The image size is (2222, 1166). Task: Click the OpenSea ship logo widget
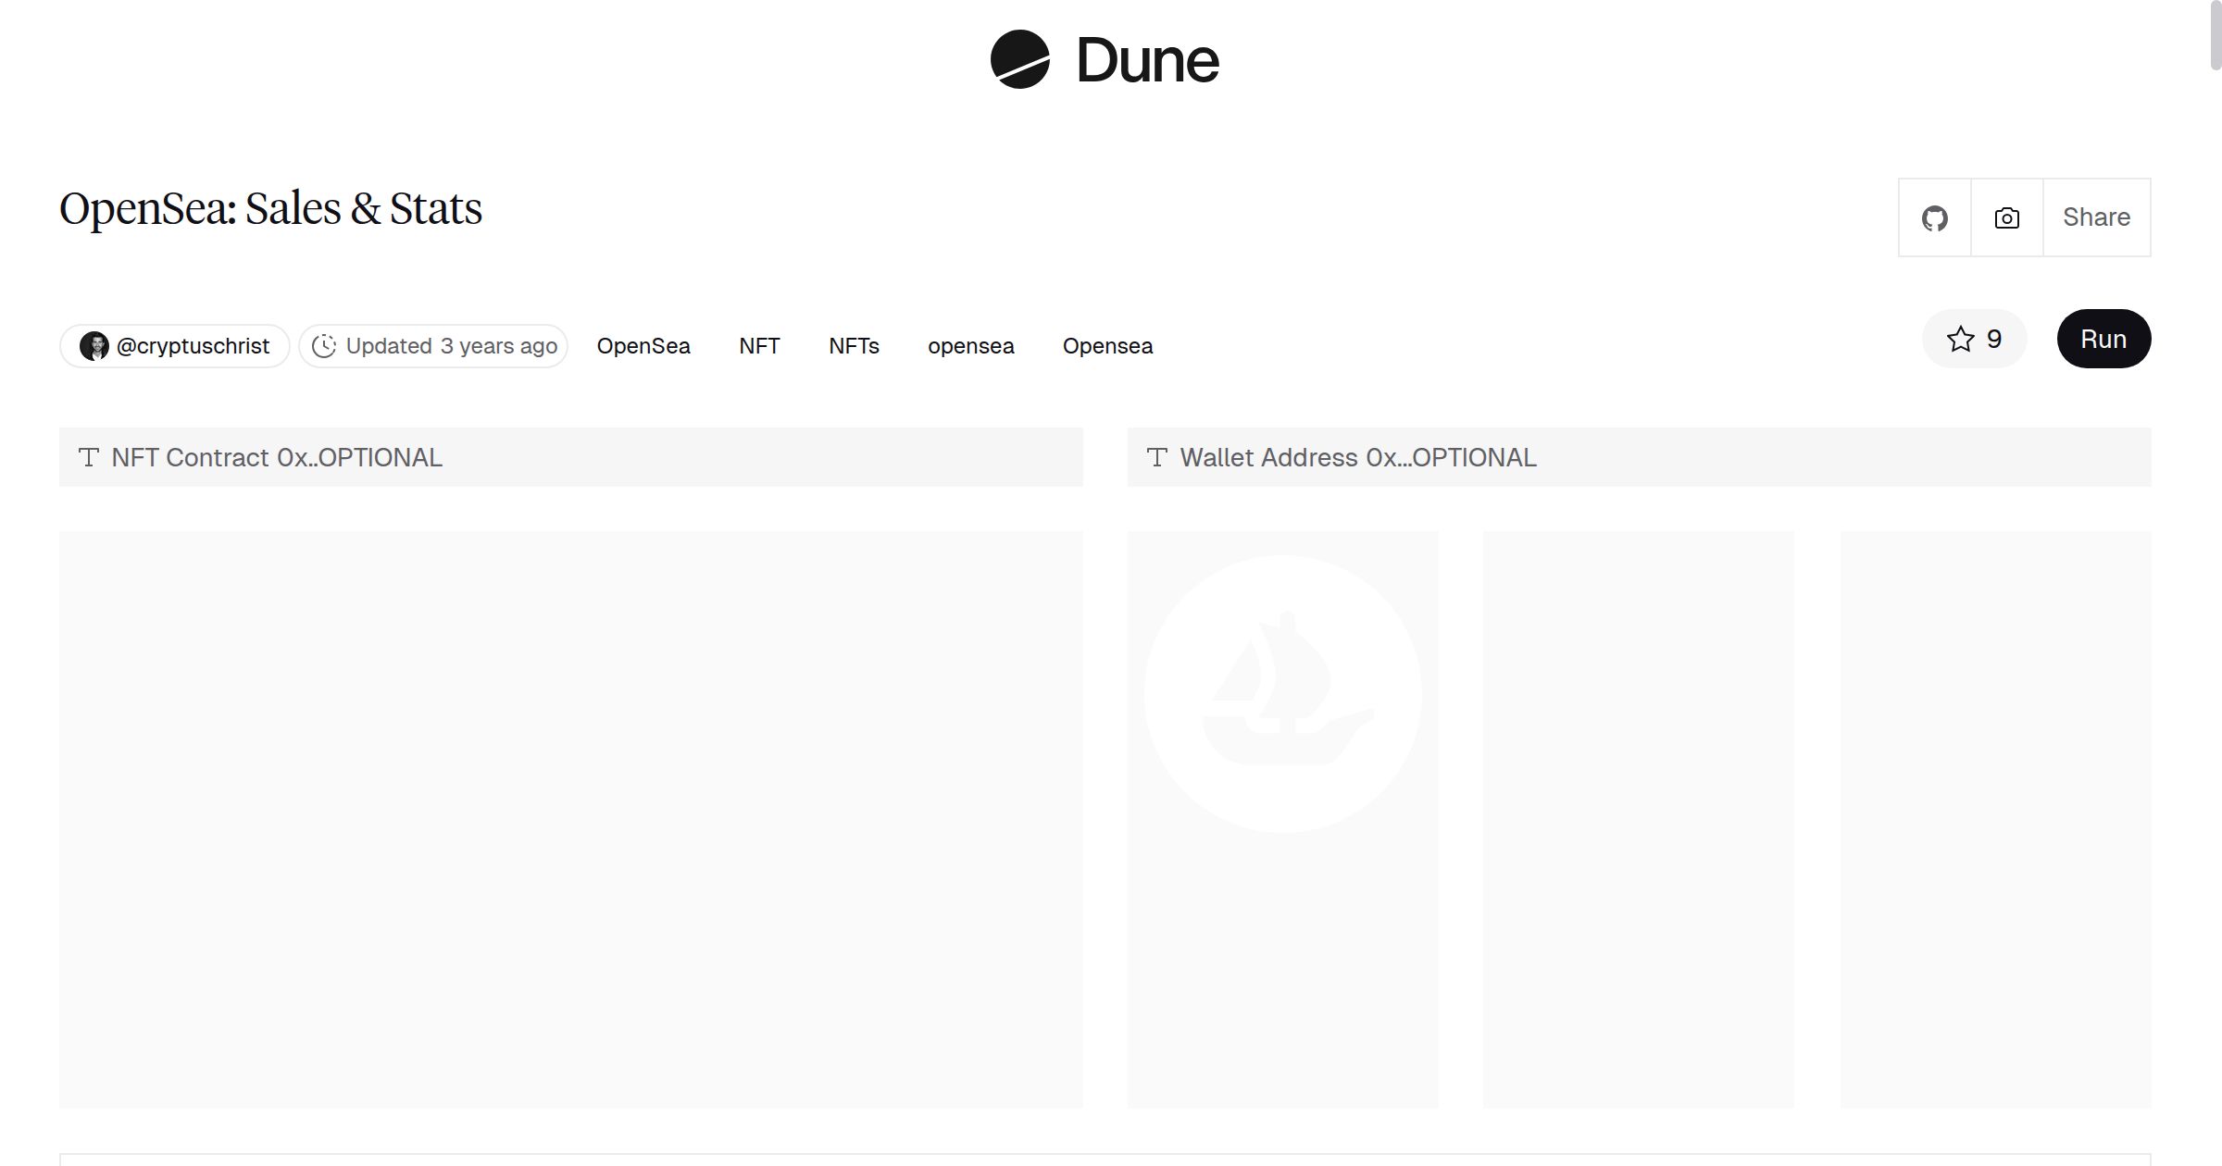[x=1282, y=694]
